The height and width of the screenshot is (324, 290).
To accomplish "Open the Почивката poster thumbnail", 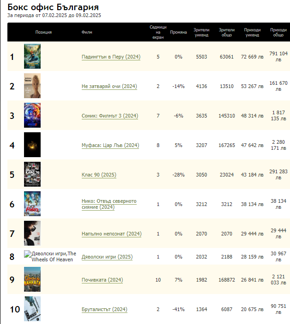I will [x=32, y=279].
